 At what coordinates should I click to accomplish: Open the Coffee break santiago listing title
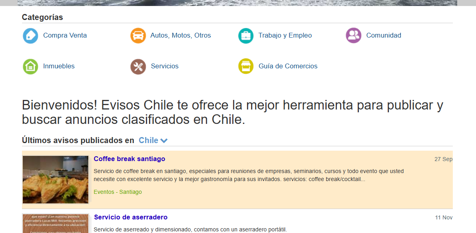tap(129, 159)
